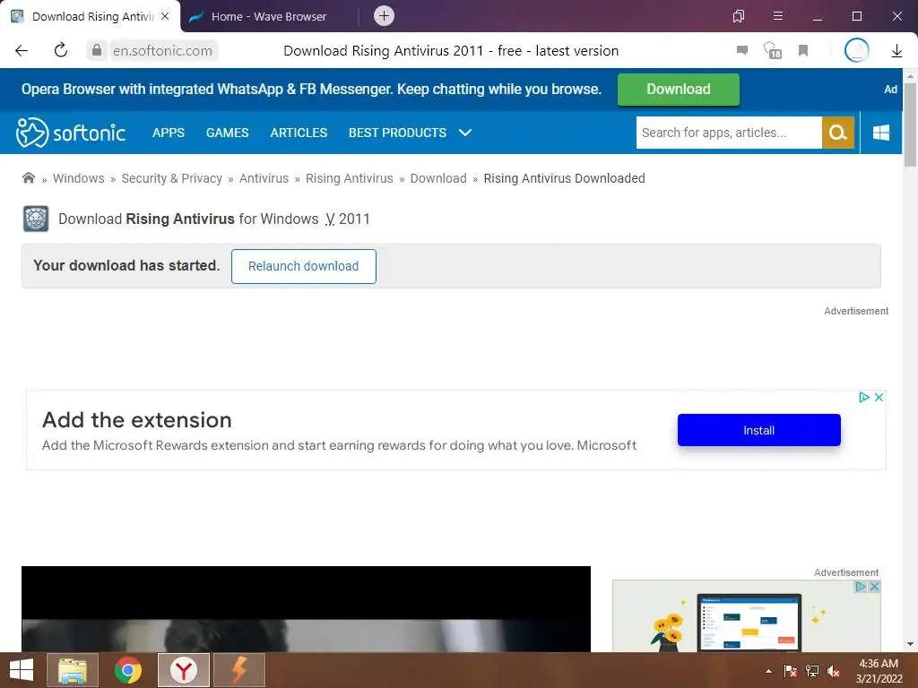Open the hamburger browser menu

(777, 16)
